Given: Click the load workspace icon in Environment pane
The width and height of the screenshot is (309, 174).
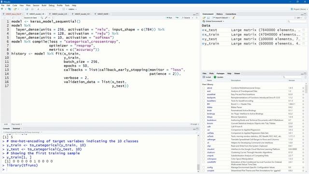Looking at the screenshot, I should [x=204, y=18].
